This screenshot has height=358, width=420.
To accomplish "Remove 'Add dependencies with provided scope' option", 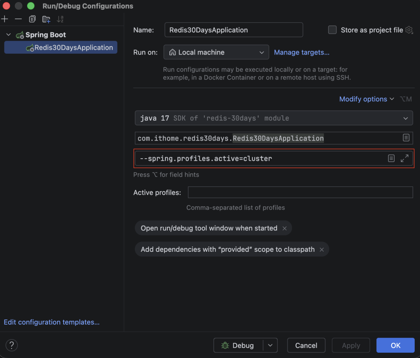I will point(322,250).
